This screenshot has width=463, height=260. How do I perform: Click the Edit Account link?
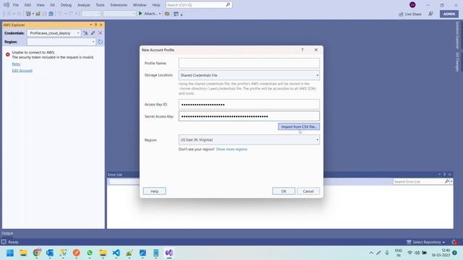[x=22, y=71]
